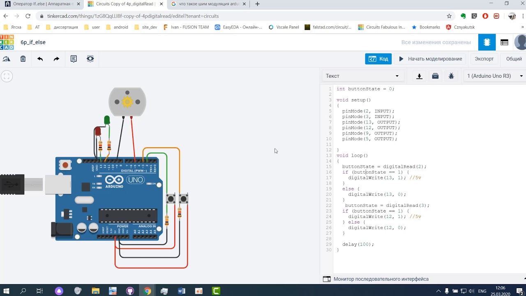Open Microsoft Word from taskbar
This screenshot has width=526, height=296.
click(181, 291)
